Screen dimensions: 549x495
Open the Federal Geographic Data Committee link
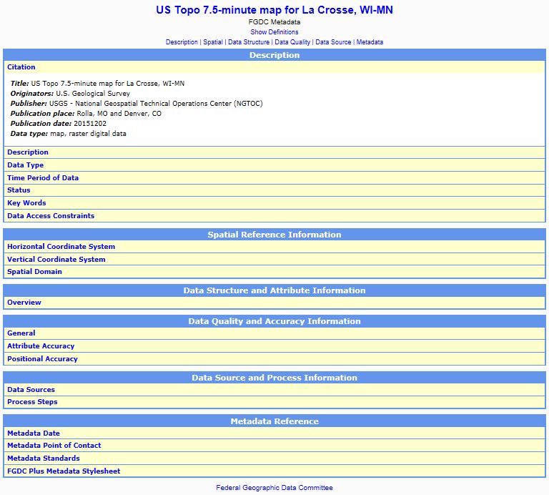(x=274, y=488)
